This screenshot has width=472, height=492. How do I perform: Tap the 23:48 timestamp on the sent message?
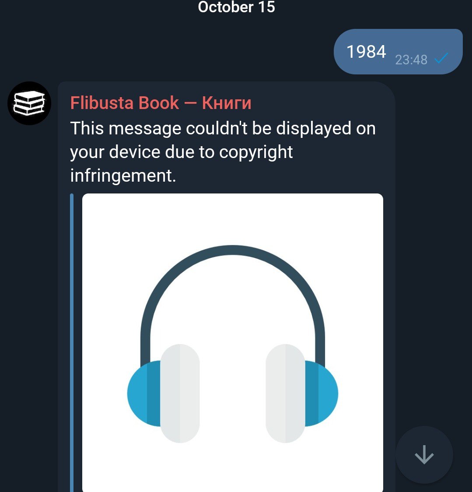pos(411,60)
